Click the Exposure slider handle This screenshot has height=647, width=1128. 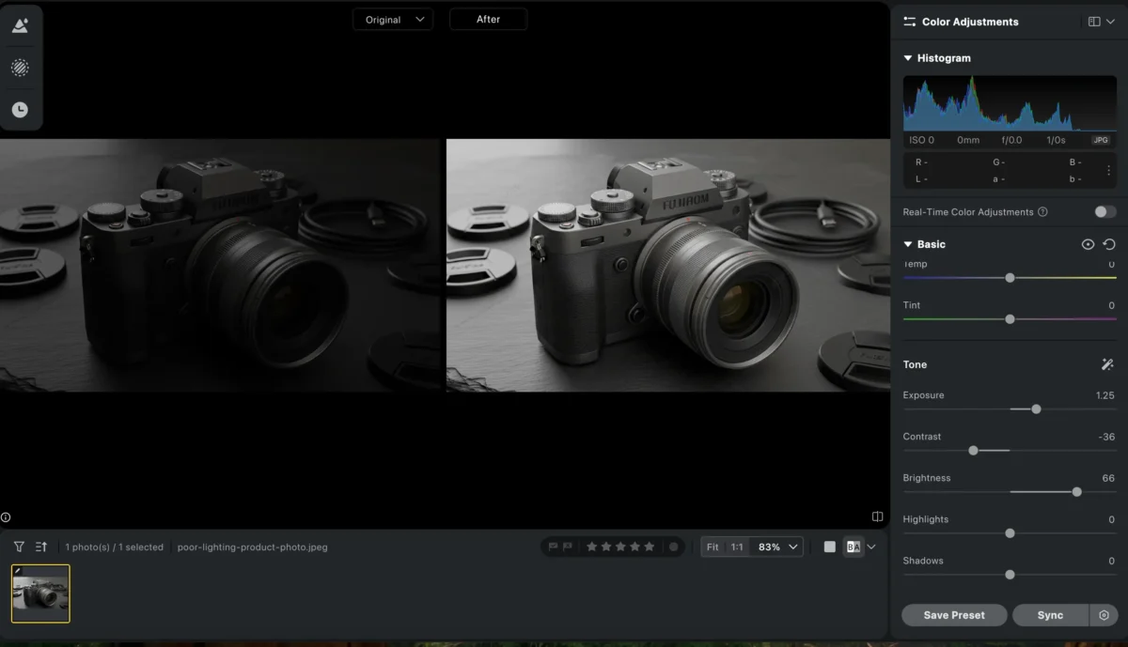1036,409
